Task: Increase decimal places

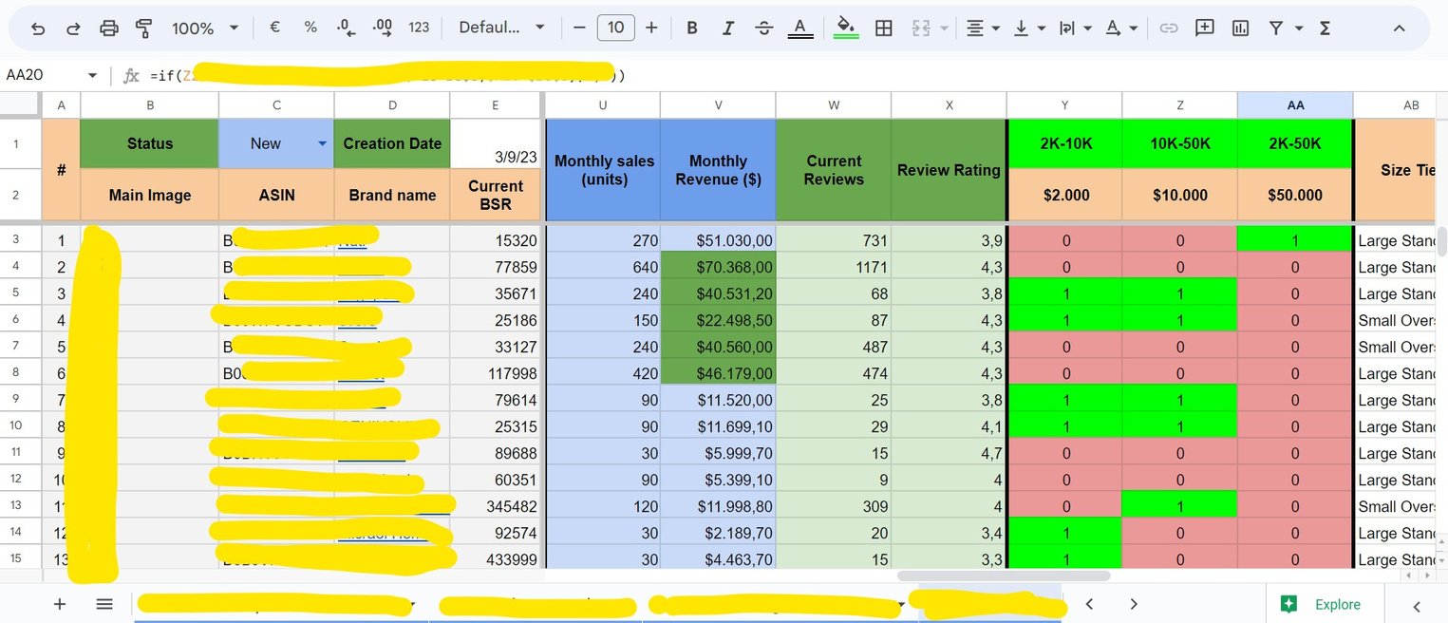Action: [x=383, y=28]
